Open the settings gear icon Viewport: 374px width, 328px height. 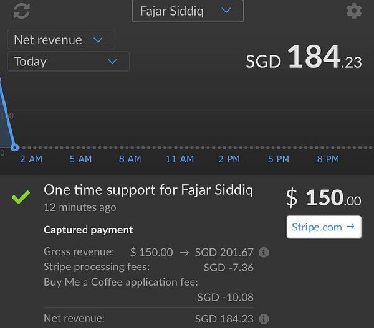(353, 11)
